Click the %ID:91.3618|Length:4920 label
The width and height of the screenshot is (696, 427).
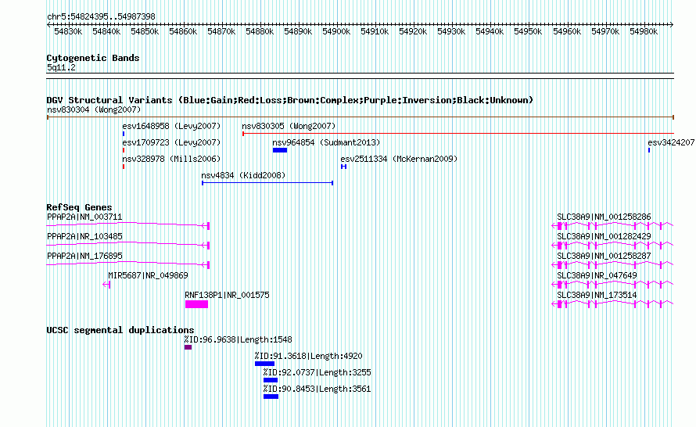308,357
